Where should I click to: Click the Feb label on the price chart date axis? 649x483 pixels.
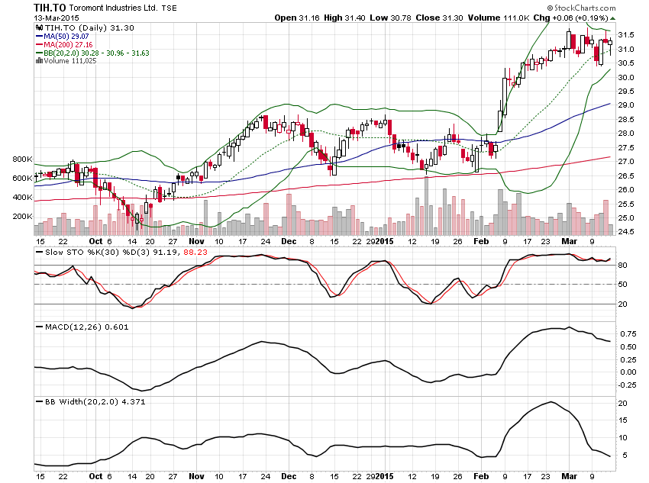point(481,241)
